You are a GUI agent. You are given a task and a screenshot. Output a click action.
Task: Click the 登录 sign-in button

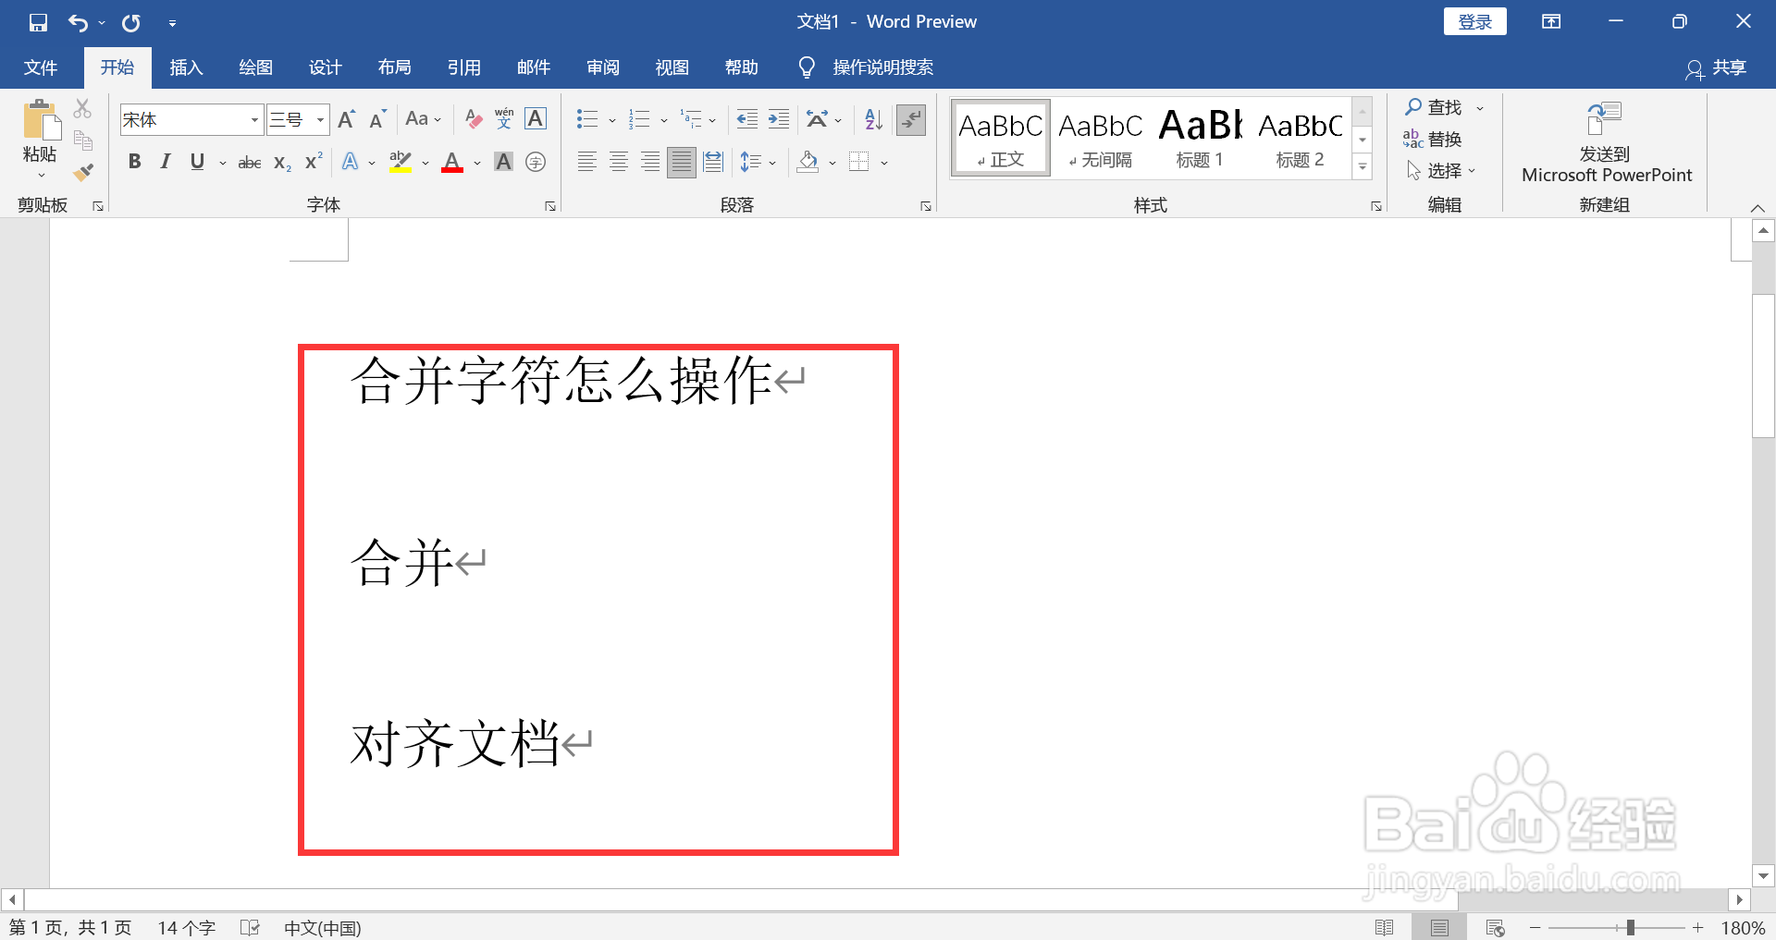(1474, 20)
